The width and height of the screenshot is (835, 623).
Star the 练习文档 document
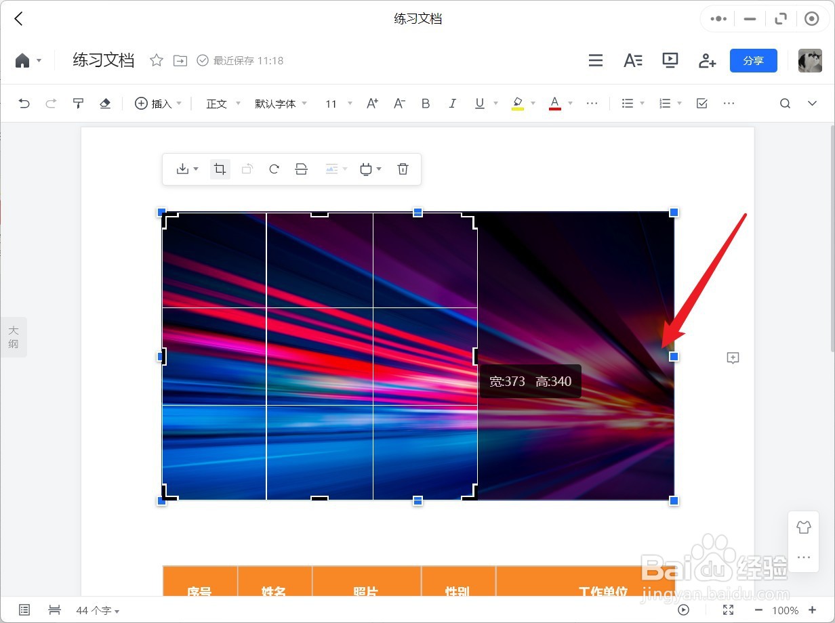point(157,60)
